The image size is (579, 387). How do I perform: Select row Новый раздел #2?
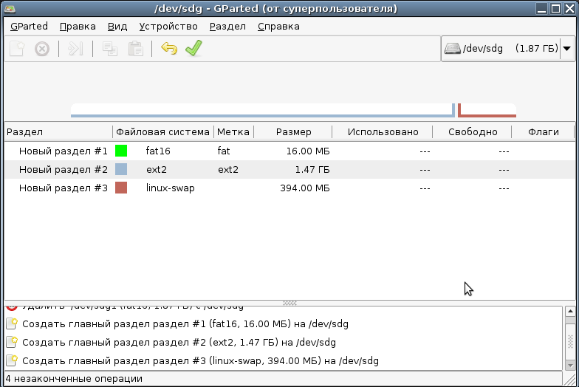tap(289, 169)
